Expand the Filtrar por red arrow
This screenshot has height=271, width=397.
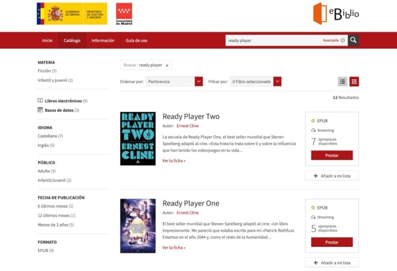pyautogui.click(x=278, y=82)
